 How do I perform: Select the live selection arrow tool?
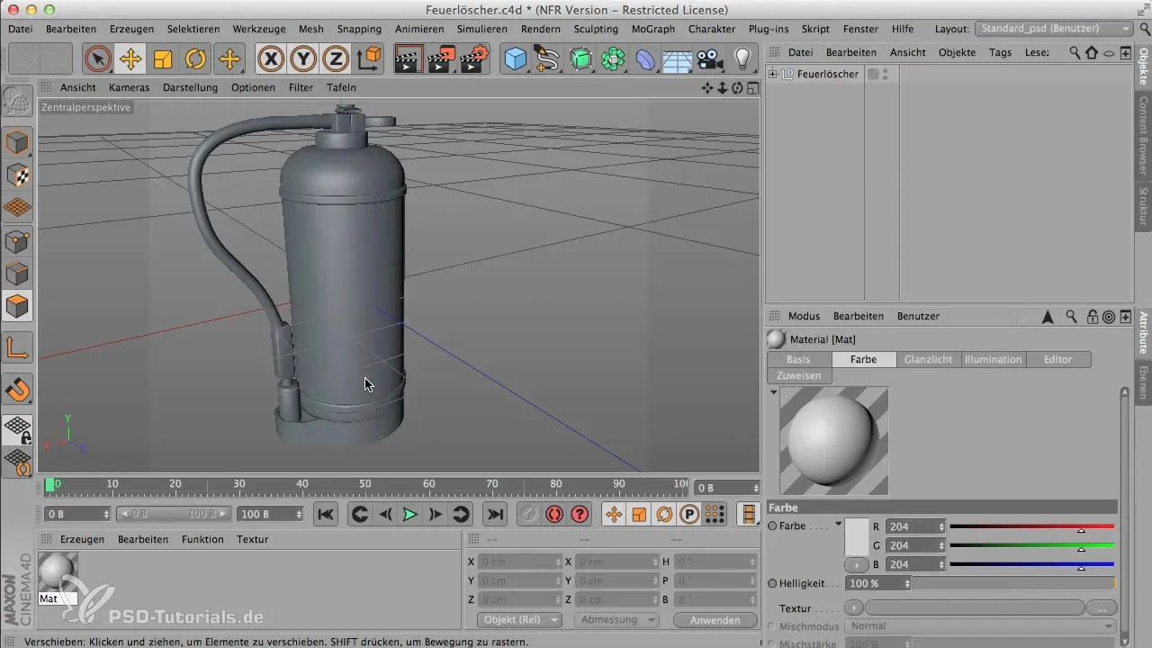point(98,59)
